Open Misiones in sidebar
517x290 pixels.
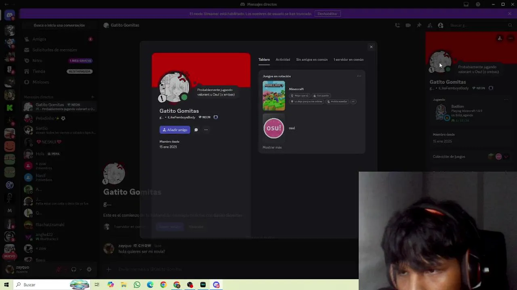pos(59,82)
